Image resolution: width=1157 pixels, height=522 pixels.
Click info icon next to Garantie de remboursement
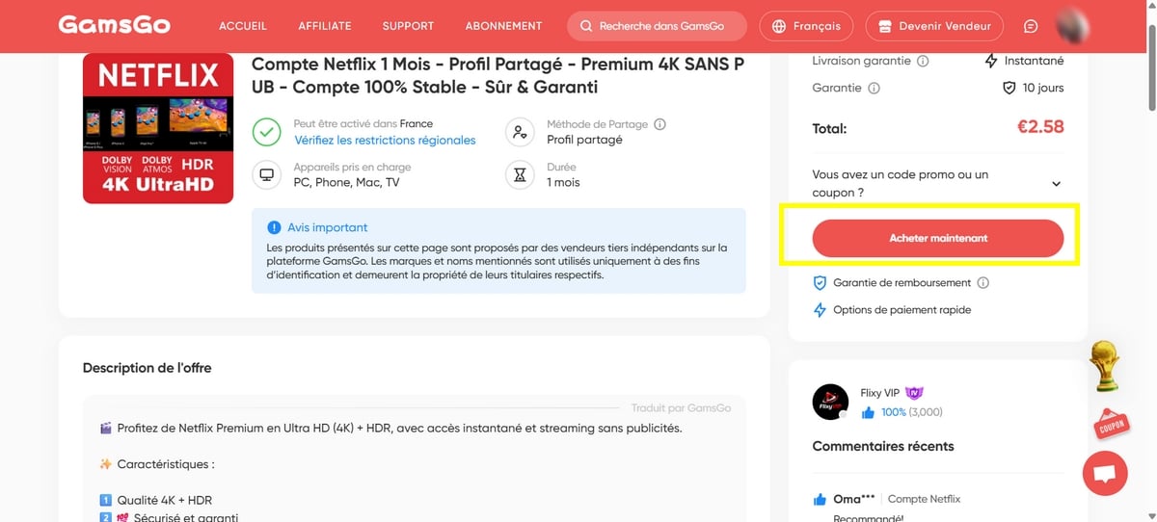(x=983, y=283)
